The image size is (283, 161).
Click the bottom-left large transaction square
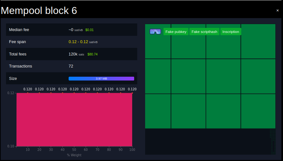pos(158,111)
